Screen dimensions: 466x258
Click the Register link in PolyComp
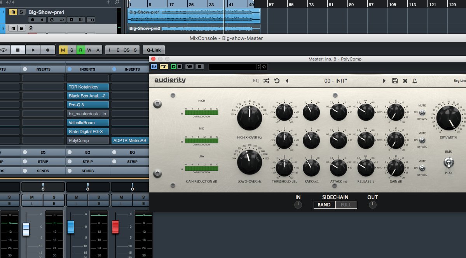click(x=460, y=81)
